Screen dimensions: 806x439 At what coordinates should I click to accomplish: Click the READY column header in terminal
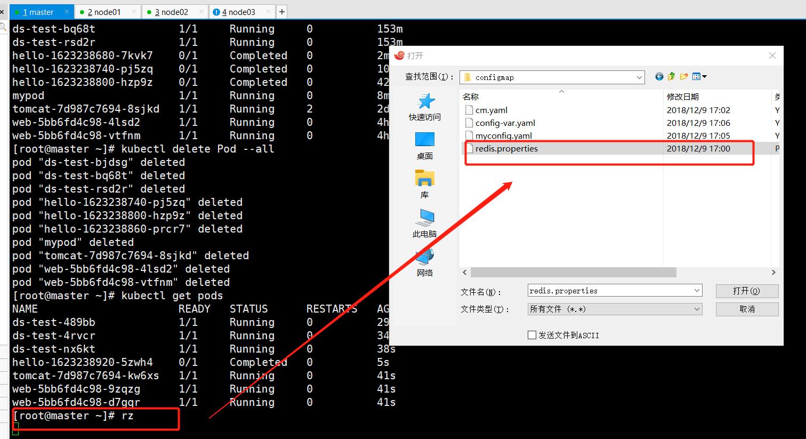point(195,309)
